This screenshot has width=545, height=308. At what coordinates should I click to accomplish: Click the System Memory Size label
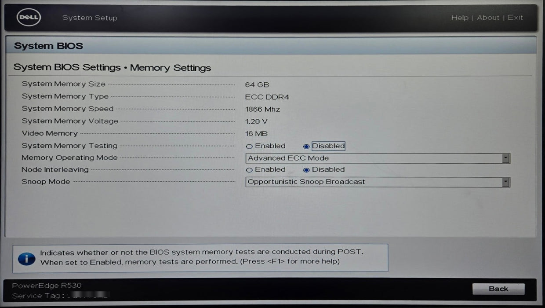click(64, 84)
